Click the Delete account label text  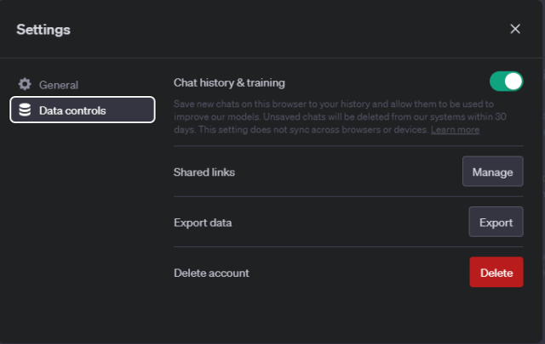click(x=211, y=273)
